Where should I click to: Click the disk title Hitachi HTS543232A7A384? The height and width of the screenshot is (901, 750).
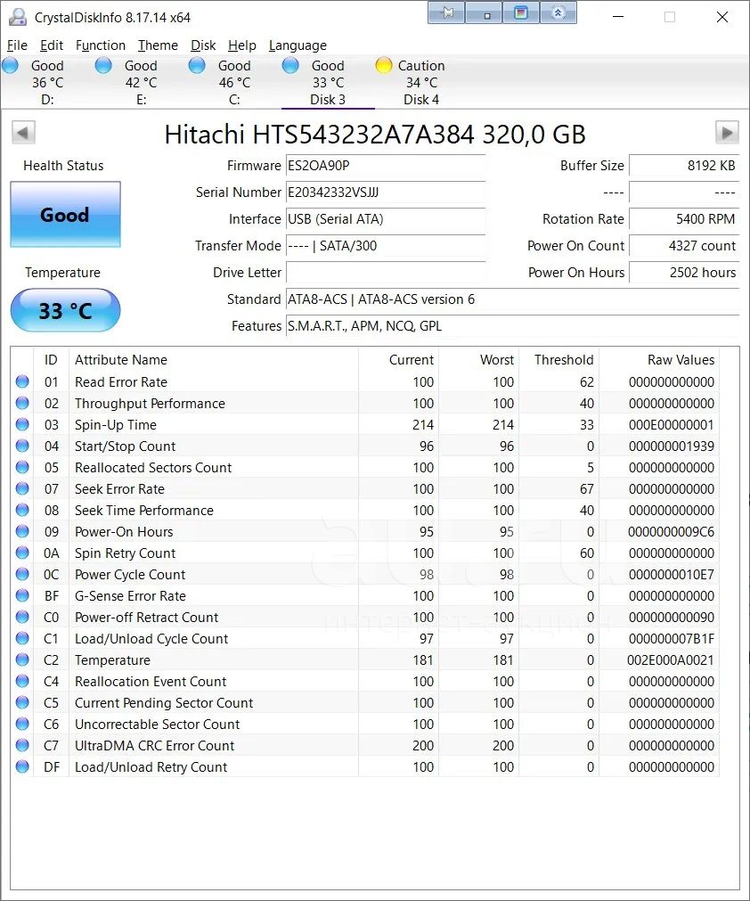[375, 134]
